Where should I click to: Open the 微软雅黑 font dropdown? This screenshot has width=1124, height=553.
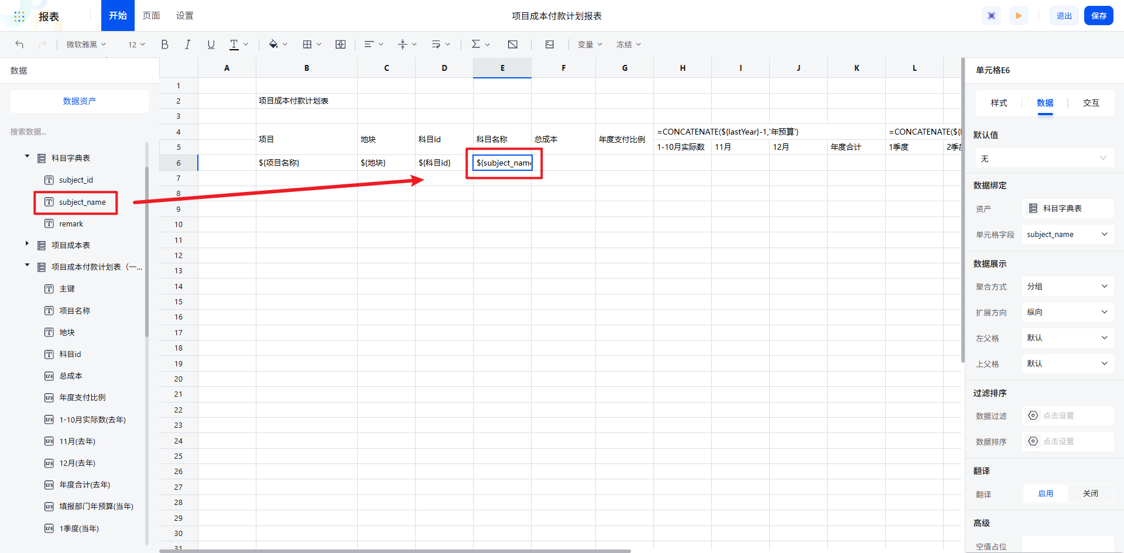(86, 44)
